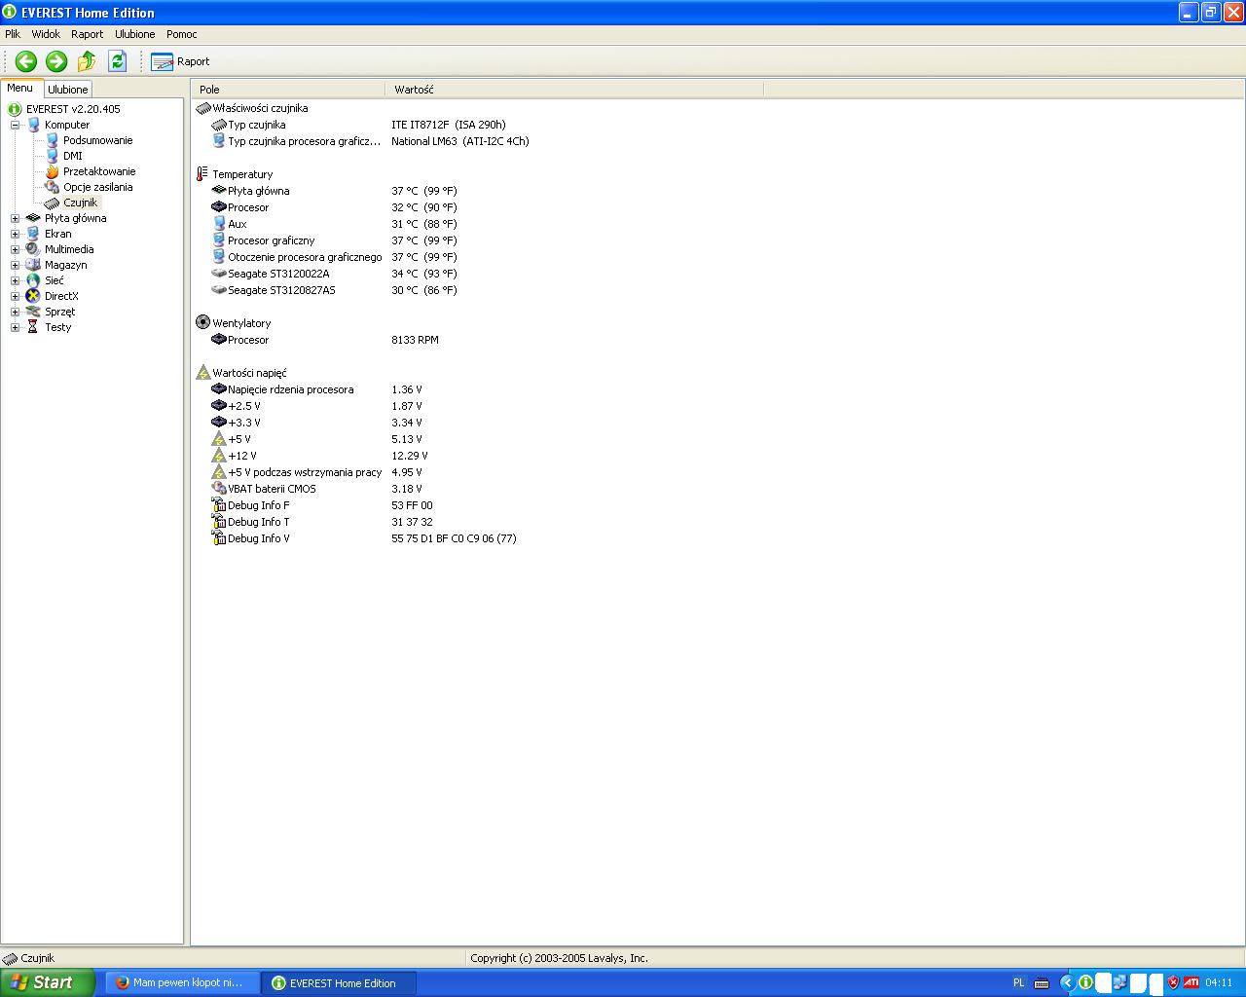Click EVEREST Home Edition taskbar button
Image resolution: width=1246 pixels, height=997 pixels.
340,982
